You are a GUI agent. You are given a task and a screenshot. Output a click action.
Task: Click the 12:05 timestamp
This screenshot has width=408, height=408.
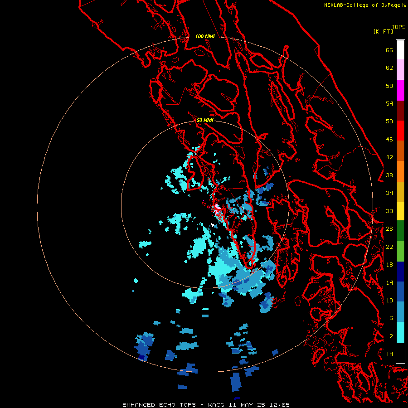279,405
